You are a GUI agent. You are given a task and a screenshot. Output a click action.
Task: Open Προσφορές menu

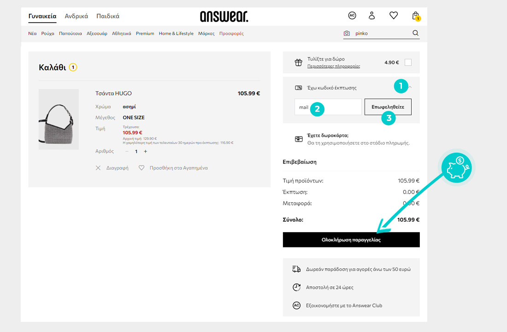point(231,33)
